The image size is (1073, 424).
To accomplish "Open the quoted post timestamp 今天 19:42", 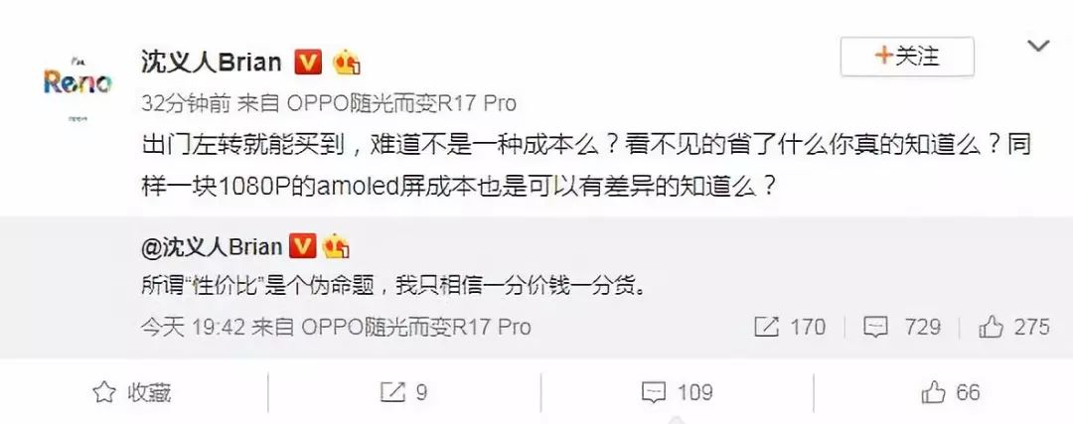I will (193, 327).
